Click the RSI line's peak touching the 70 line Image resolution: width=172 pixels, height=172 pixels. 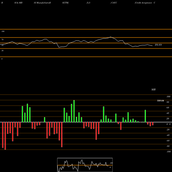click(x=110, y=37)
